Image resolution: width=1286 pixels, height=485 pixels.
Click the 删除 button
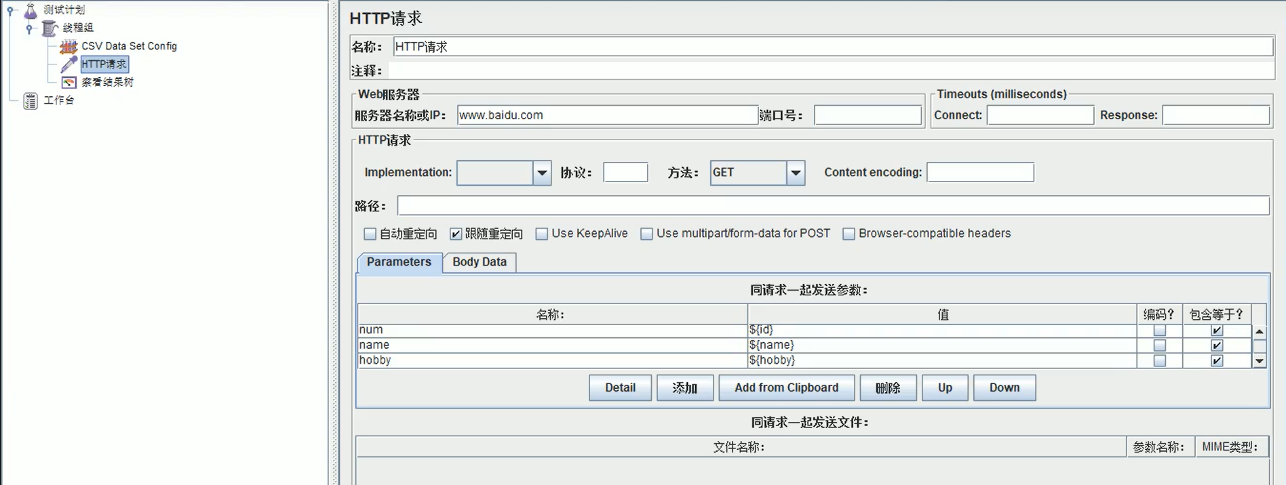click(x=888, y=387)
